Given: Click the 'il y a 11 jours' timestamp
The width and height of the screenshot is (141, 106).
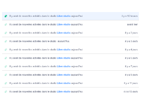Looking at the screenshot, I should tap(131, 83).
